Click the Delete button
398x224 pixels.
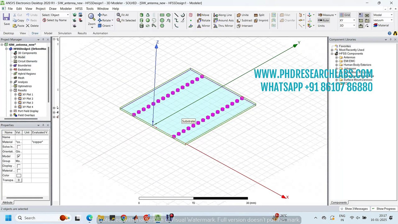point(32,26)
